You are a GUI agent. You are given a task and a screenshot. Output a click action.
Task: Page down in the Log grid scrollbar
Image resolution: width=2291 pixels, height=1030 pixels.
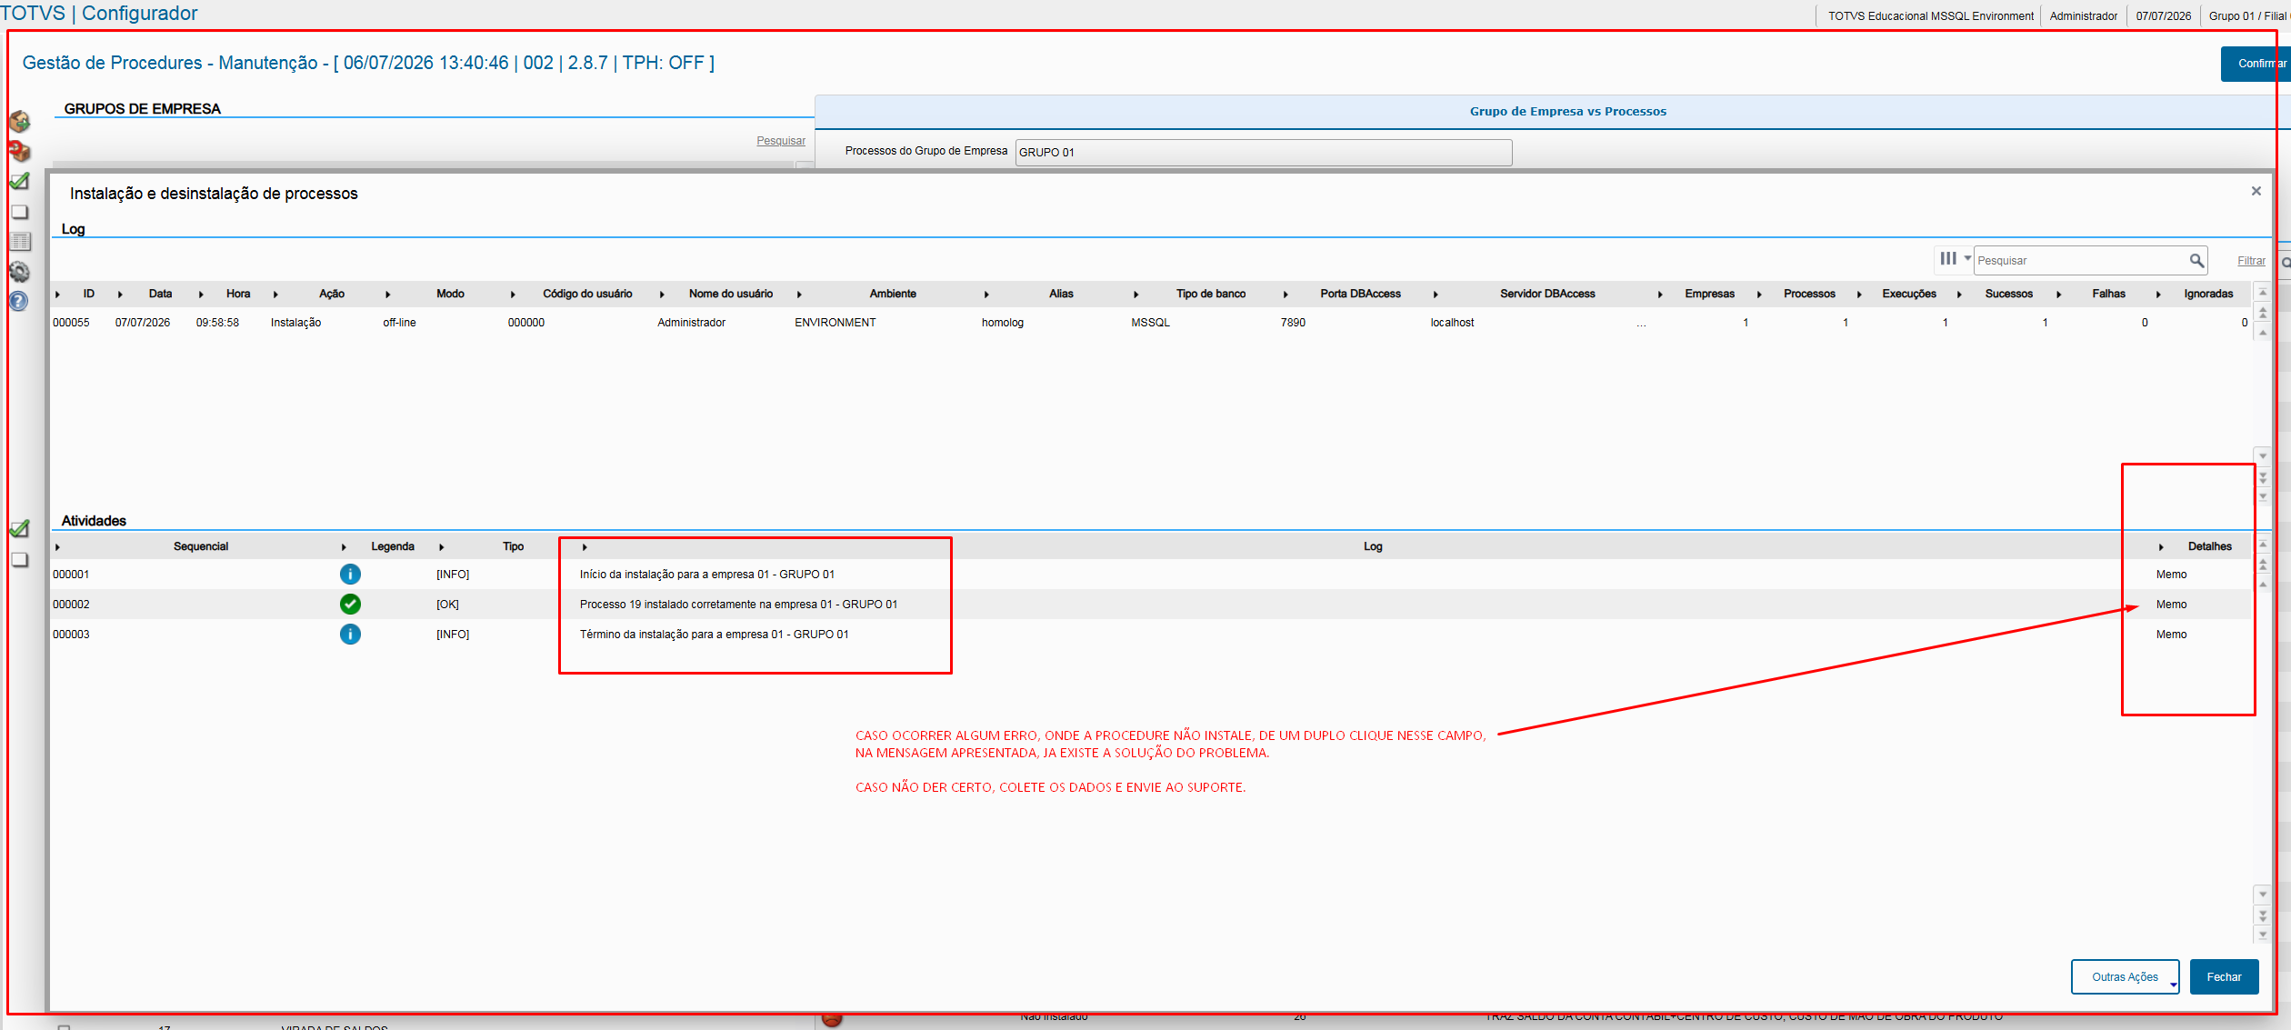[2263, 475]
